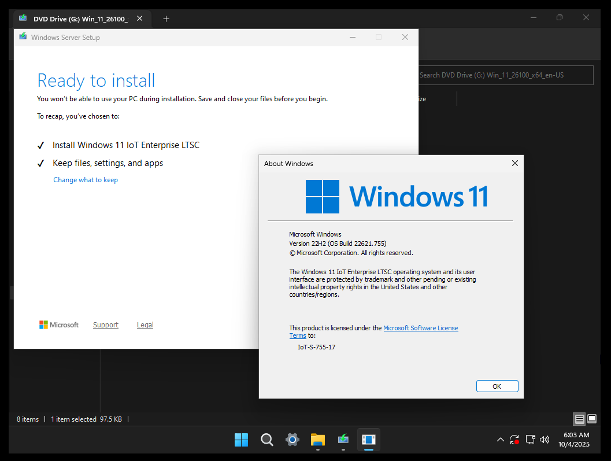Click the Search DVD Drive (G:) field

(x=506, y=75)
